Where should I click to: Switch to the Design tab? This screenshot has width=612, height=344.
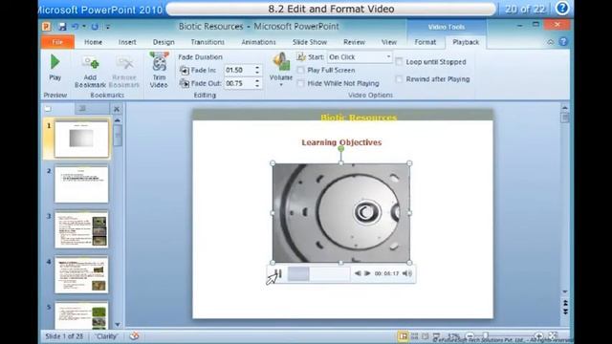pyautogui.click(x=164, y=42)
